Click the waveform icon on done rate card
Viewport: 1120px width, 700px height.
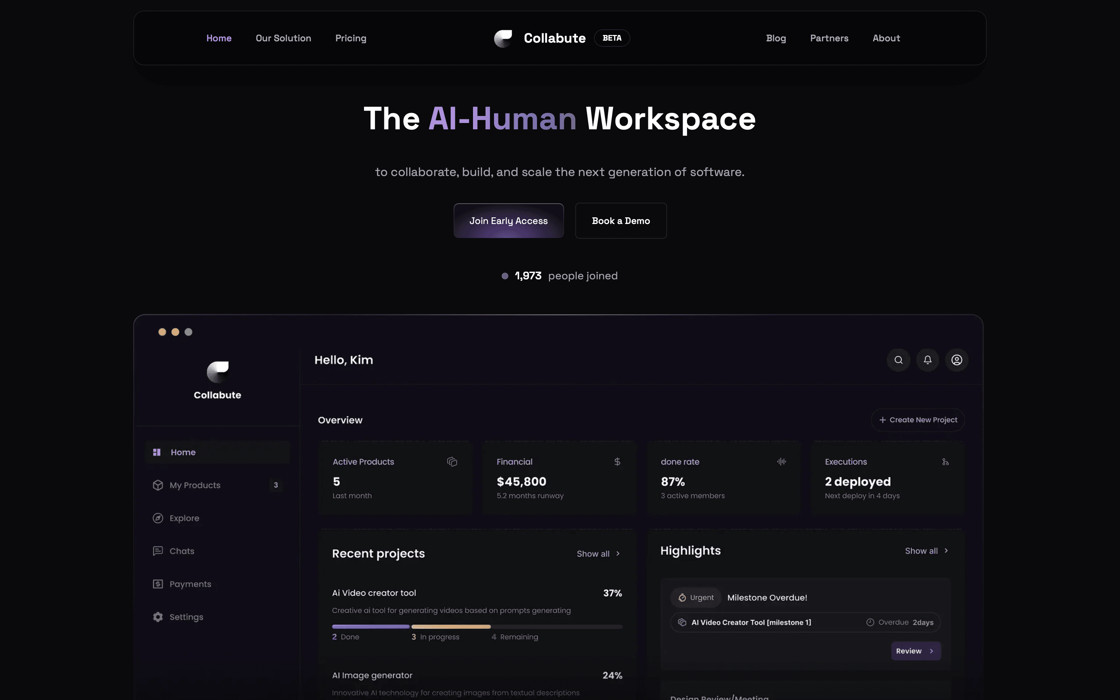point(781,462)
